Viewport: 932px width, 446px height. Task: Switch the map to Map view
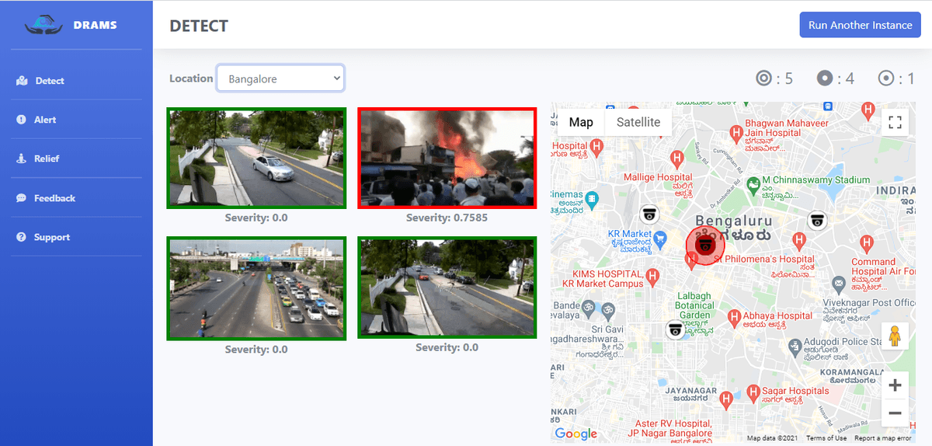click(581, 122)
